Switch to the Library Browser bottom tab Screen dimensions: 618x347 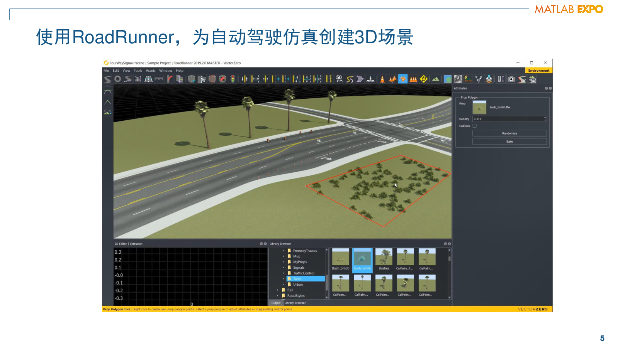[x=295, y=303]
